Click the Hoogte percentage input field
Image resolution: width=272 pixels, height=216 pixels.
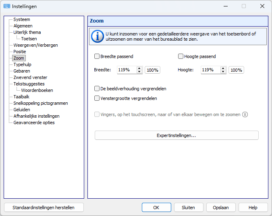coord(211,70)
